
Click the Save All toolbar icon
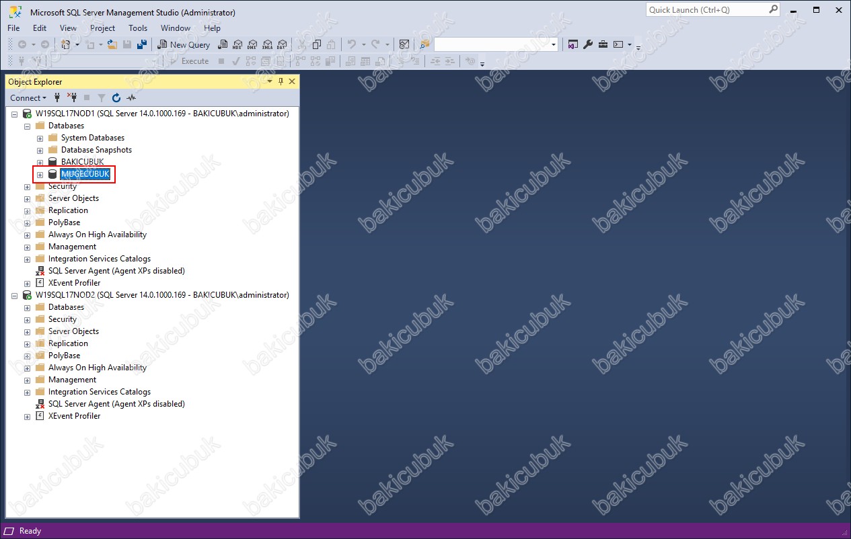pos(142,44)
